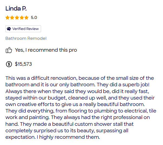Click the fifth orange rating star
This screenshot has width=163, height=145.
26,18
